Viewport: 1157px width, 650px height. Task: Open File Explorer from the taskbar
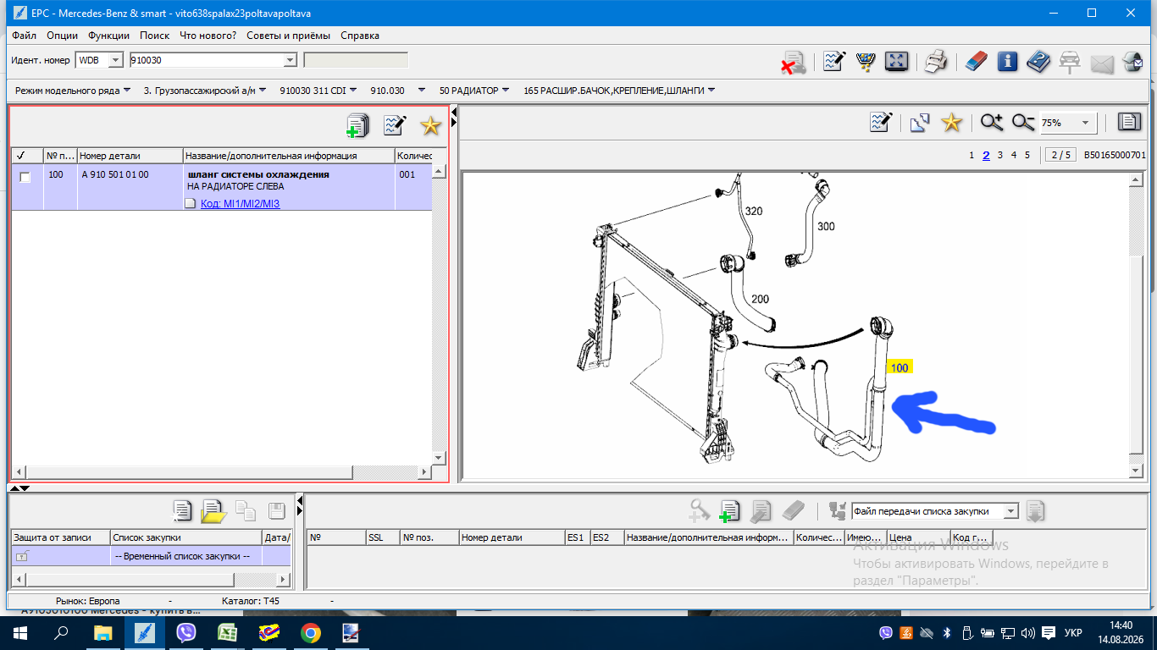tap(103, 632)
